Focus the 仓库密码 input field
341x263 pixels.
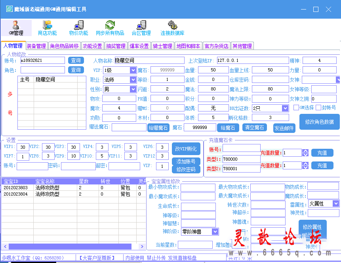coord(271,79)
